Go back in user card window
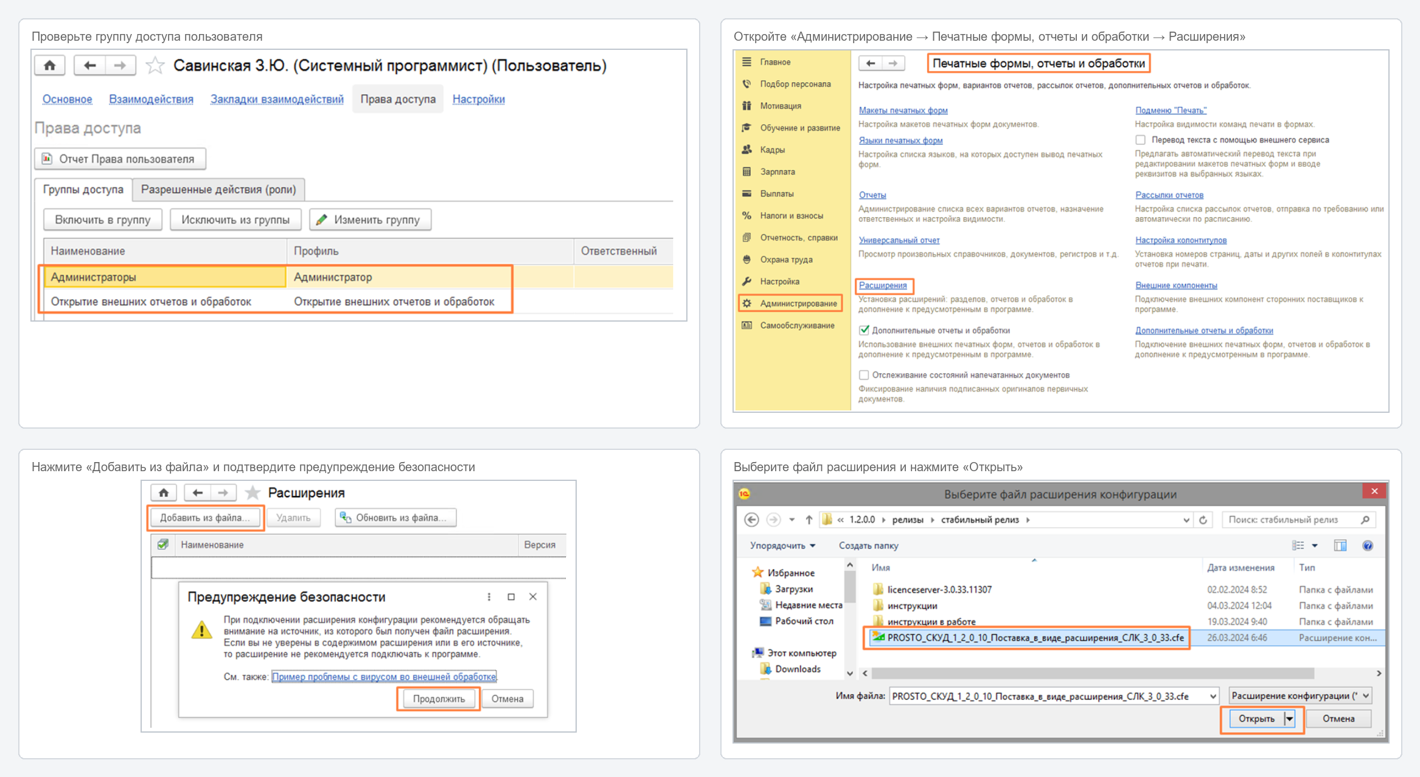Viewport: 1420px width, 777px height. pyautogui.click(x=89, y=66)
